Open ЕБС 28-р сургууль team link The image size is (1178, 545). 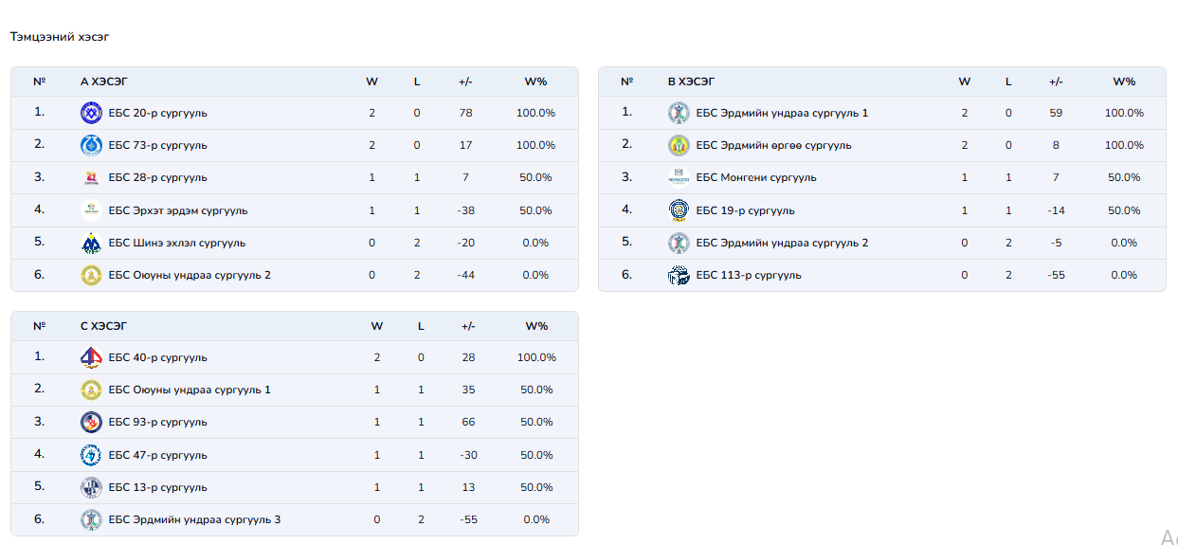157,177
